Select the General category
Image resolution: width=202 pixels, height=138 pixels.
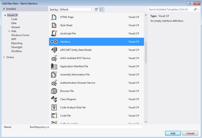(x=16, y=27)
